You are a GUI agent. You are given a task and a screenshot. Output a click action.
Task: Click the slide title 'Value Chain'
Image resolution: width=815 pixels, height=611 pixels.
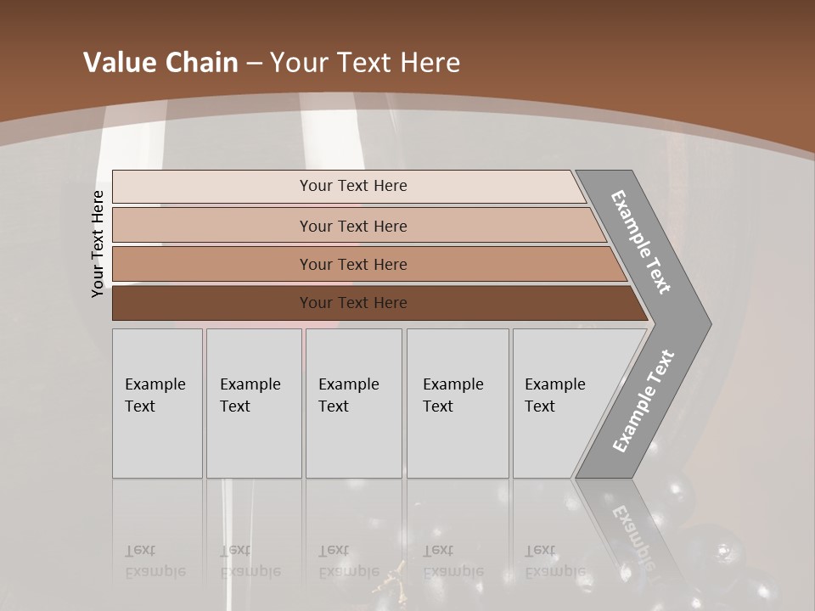160,63
